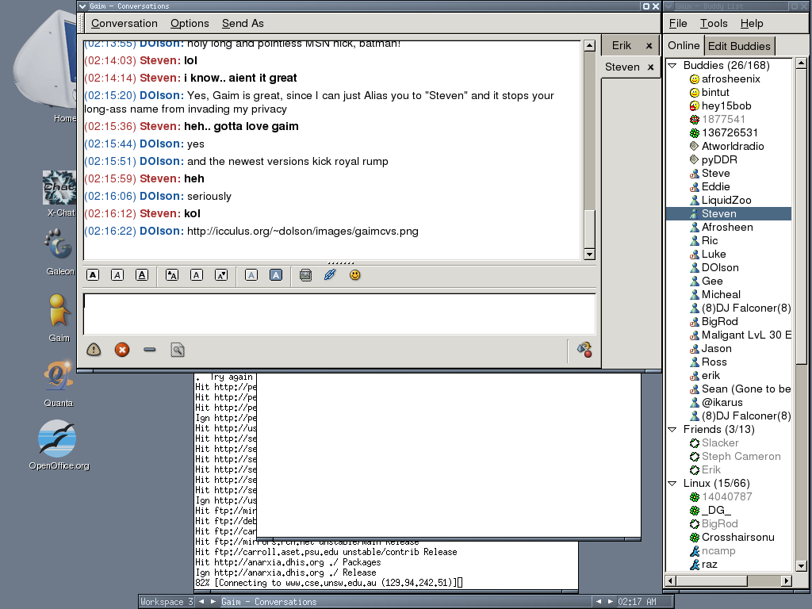
Task: Open the gaimcvs.png URL in chat
Action: (302, 231)
